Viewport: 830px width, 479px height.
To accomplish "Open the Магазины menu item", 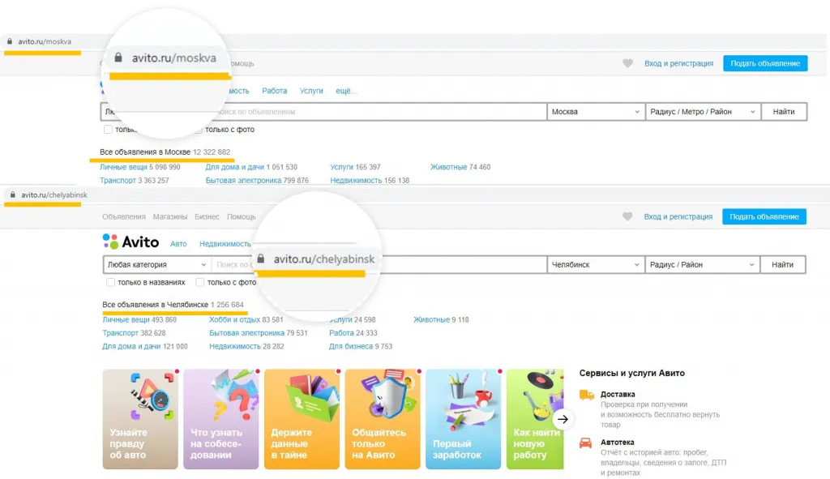I will click(x=171, y=217).
